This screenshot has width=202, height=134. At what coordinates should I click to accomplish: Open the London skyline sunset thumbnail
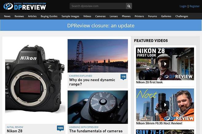click(x=98, y=56)
